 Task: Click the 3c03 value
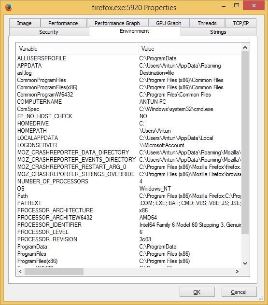(x=145, y=239)
